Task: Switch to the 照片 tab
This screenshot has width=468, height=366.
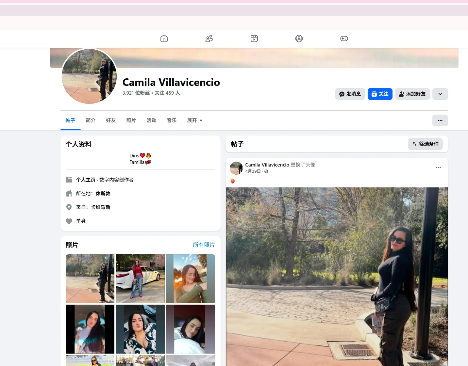Action: pyautogui.click(x=131, y=120)
